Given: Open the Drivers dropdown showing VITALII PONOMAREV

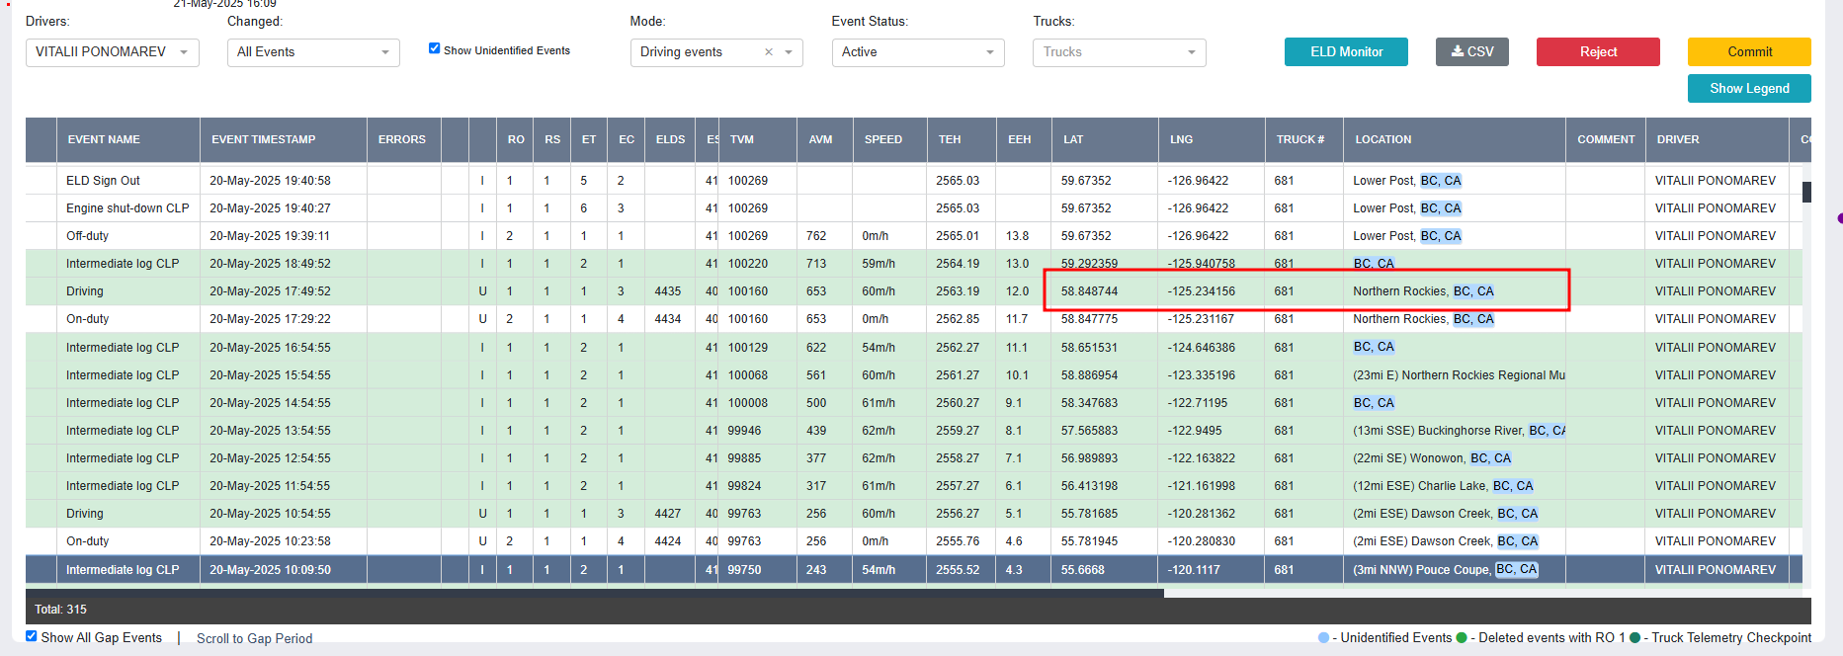Looking at the screenshot, I should coord(112,52).
